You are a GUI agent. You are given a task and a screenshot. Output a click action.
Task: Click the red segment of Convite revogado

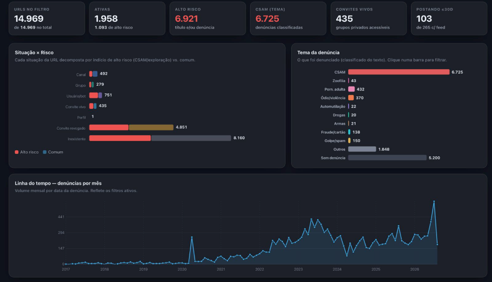click(109, 127)
